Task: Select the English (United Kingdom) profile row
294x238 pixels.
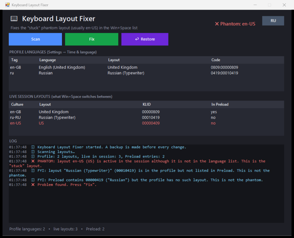Action: 146,67
